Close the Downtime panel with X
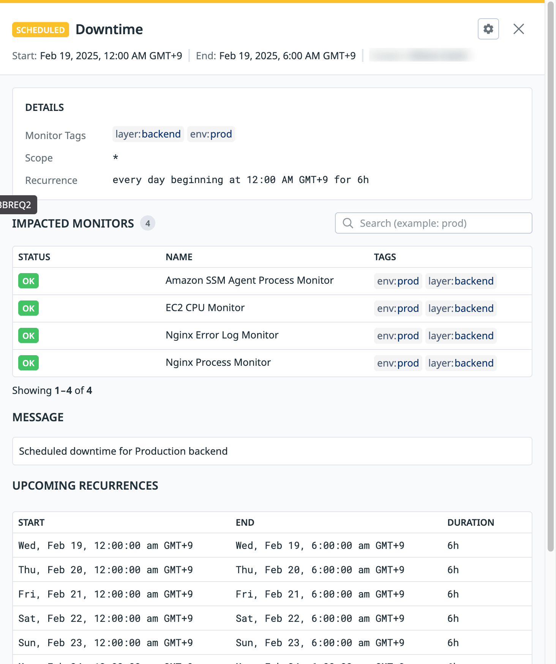 518,29
